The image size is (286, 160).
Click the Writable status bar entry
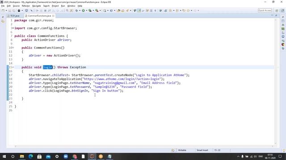coord(182,150)
